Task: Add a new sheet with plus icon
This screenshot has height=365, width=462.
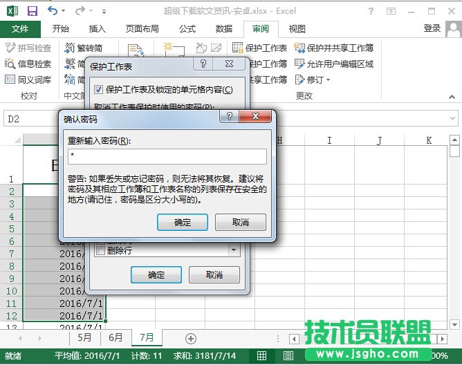Action: point(191,338)
